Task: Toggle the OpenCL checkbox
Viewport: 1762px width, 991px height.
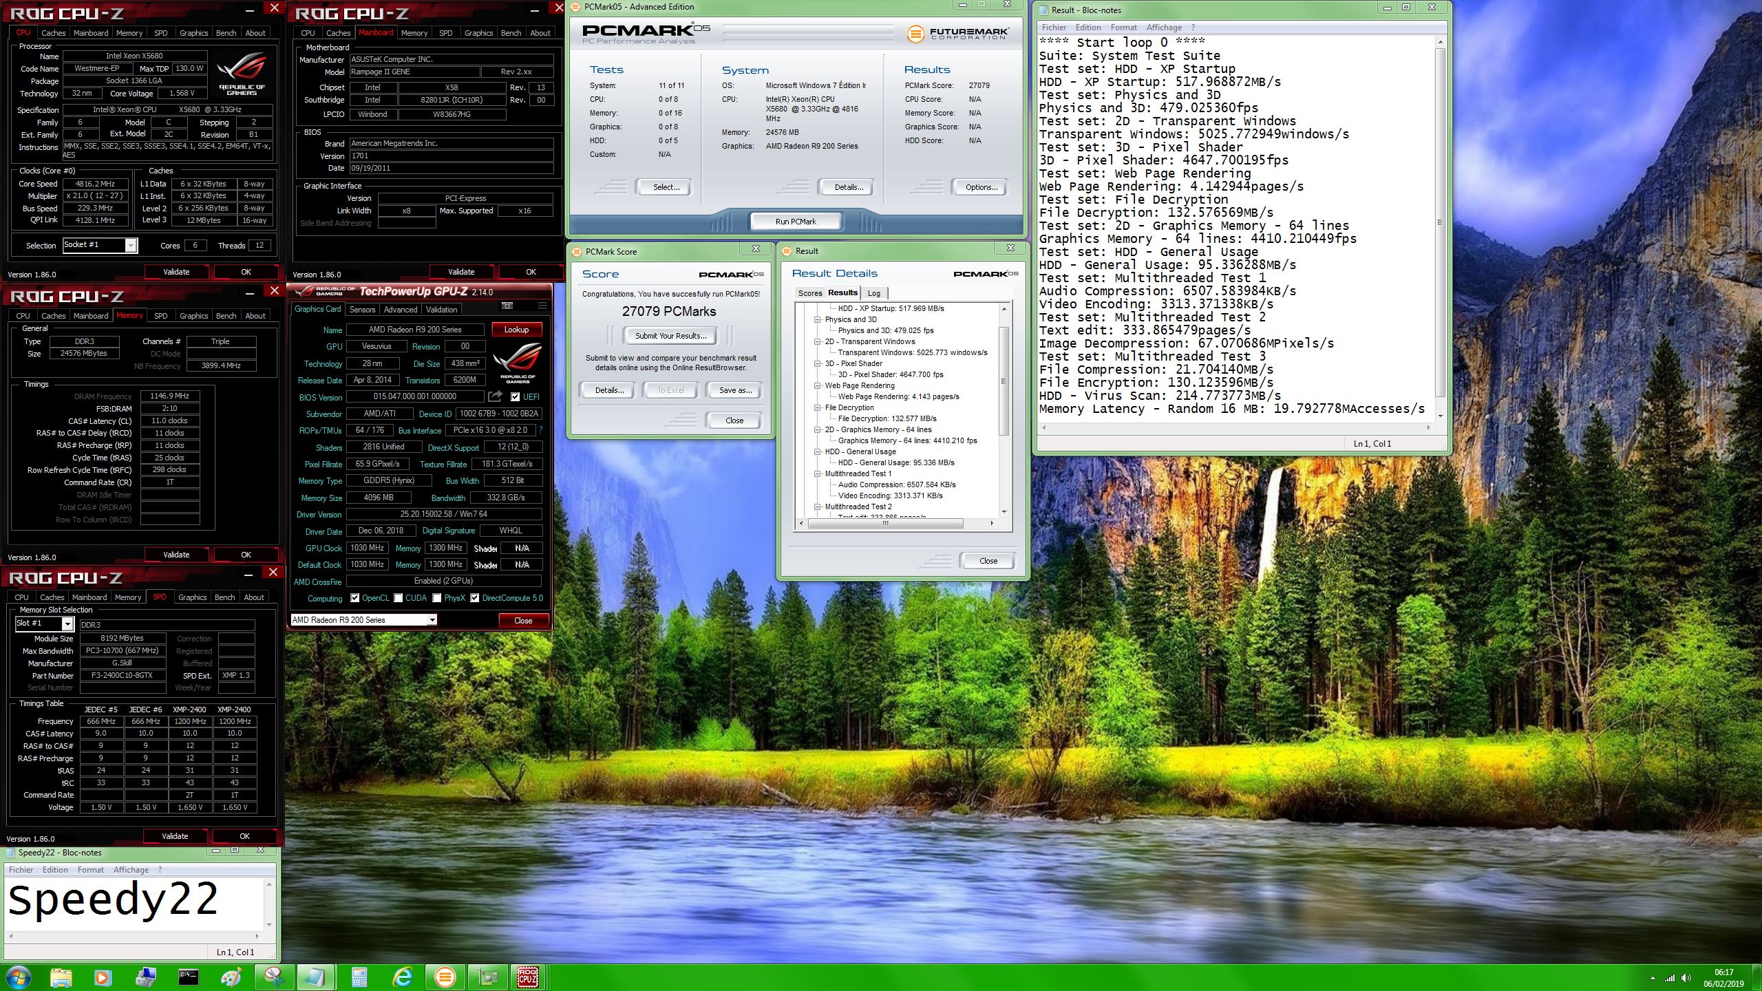Action: [355, 598]
